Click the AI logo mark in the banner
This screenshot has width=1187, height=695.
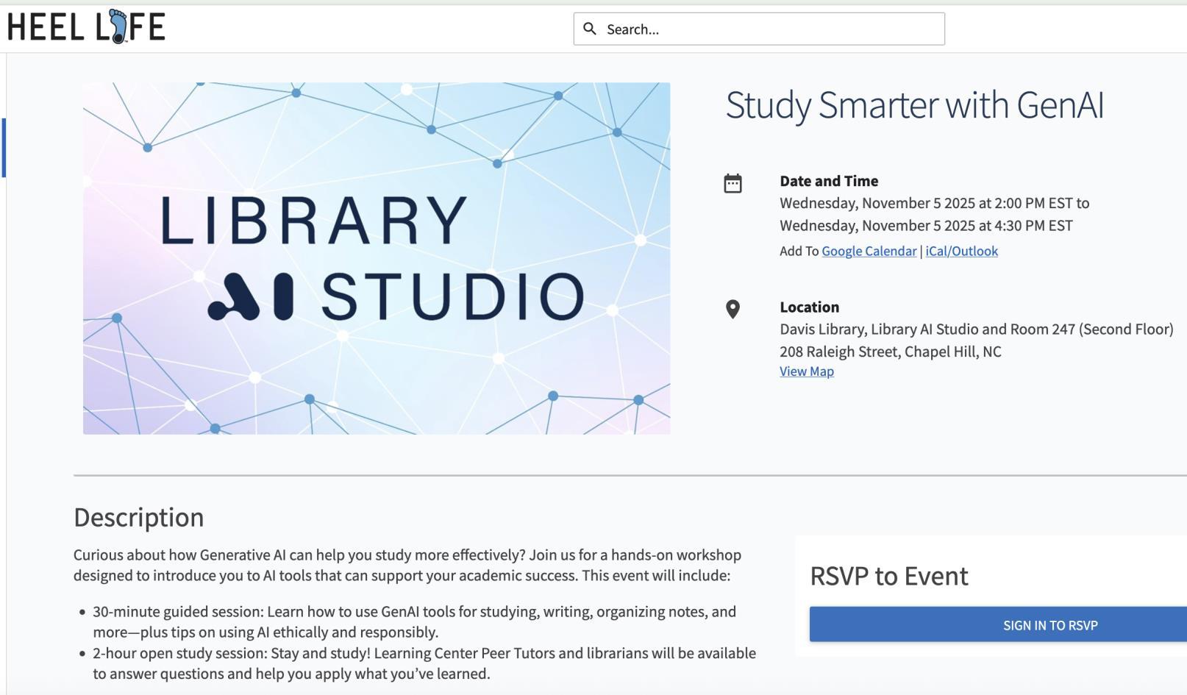coord(250,296)
